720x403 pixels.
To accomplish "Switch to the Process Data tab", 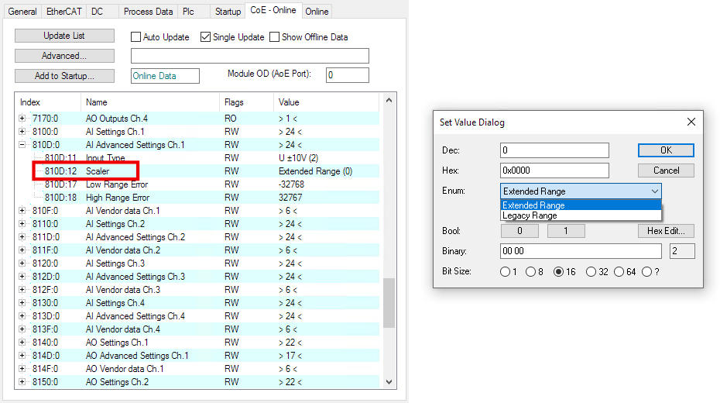I will [x=148, y=12].
